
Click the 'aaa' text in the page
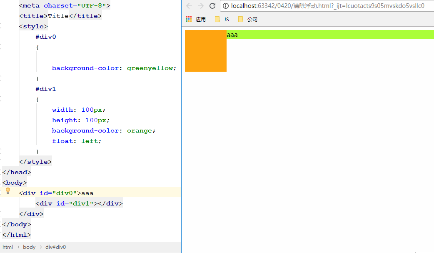tap(232, 35)
